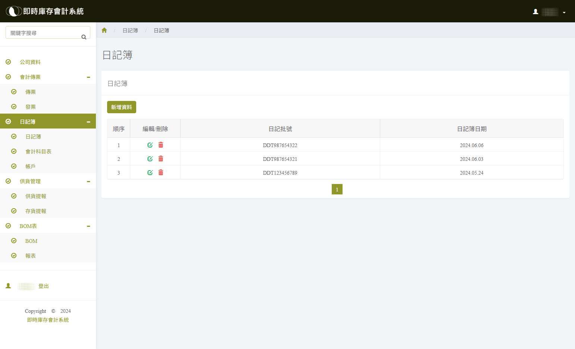Click the 新增資料 button
The image size is (575, 349).
click(122, 107)
